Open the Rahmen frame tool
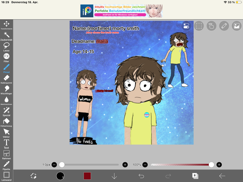Screen dimensions: 243x182 click(6, 155)
